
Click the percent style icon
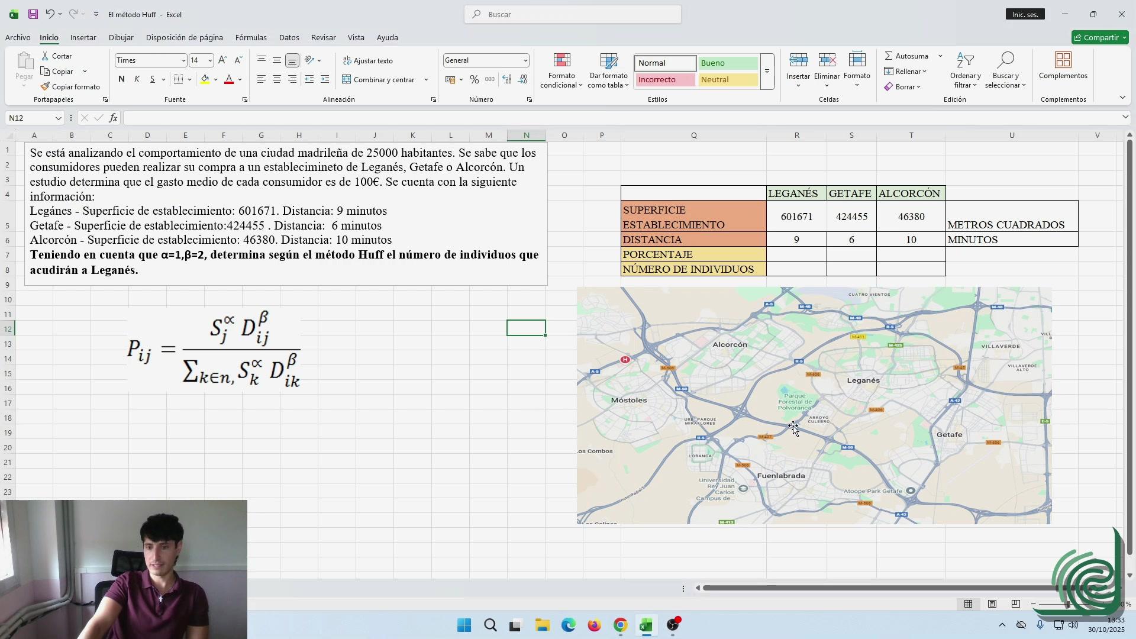(x=474, y=79)
